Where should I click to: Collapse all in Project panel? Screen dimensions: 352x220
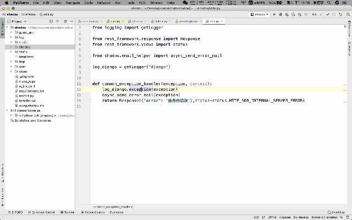(57, 21)
